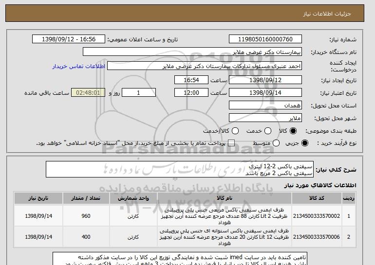Tick the اسناد خزانه اسلامی payment checkbox
375x265 pixels.
coord(231,143)
